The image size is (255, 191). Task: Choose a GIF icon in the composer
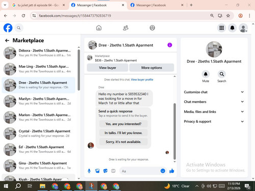[113, 171]
